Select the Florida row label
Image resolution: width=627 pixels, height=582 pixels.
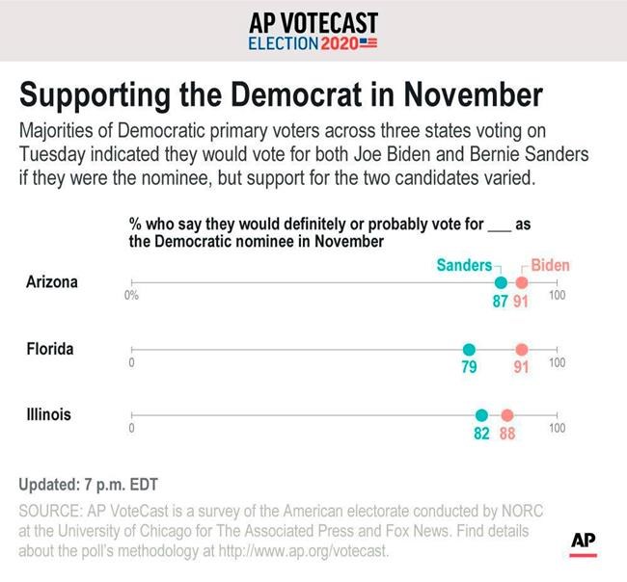(50, 349)
